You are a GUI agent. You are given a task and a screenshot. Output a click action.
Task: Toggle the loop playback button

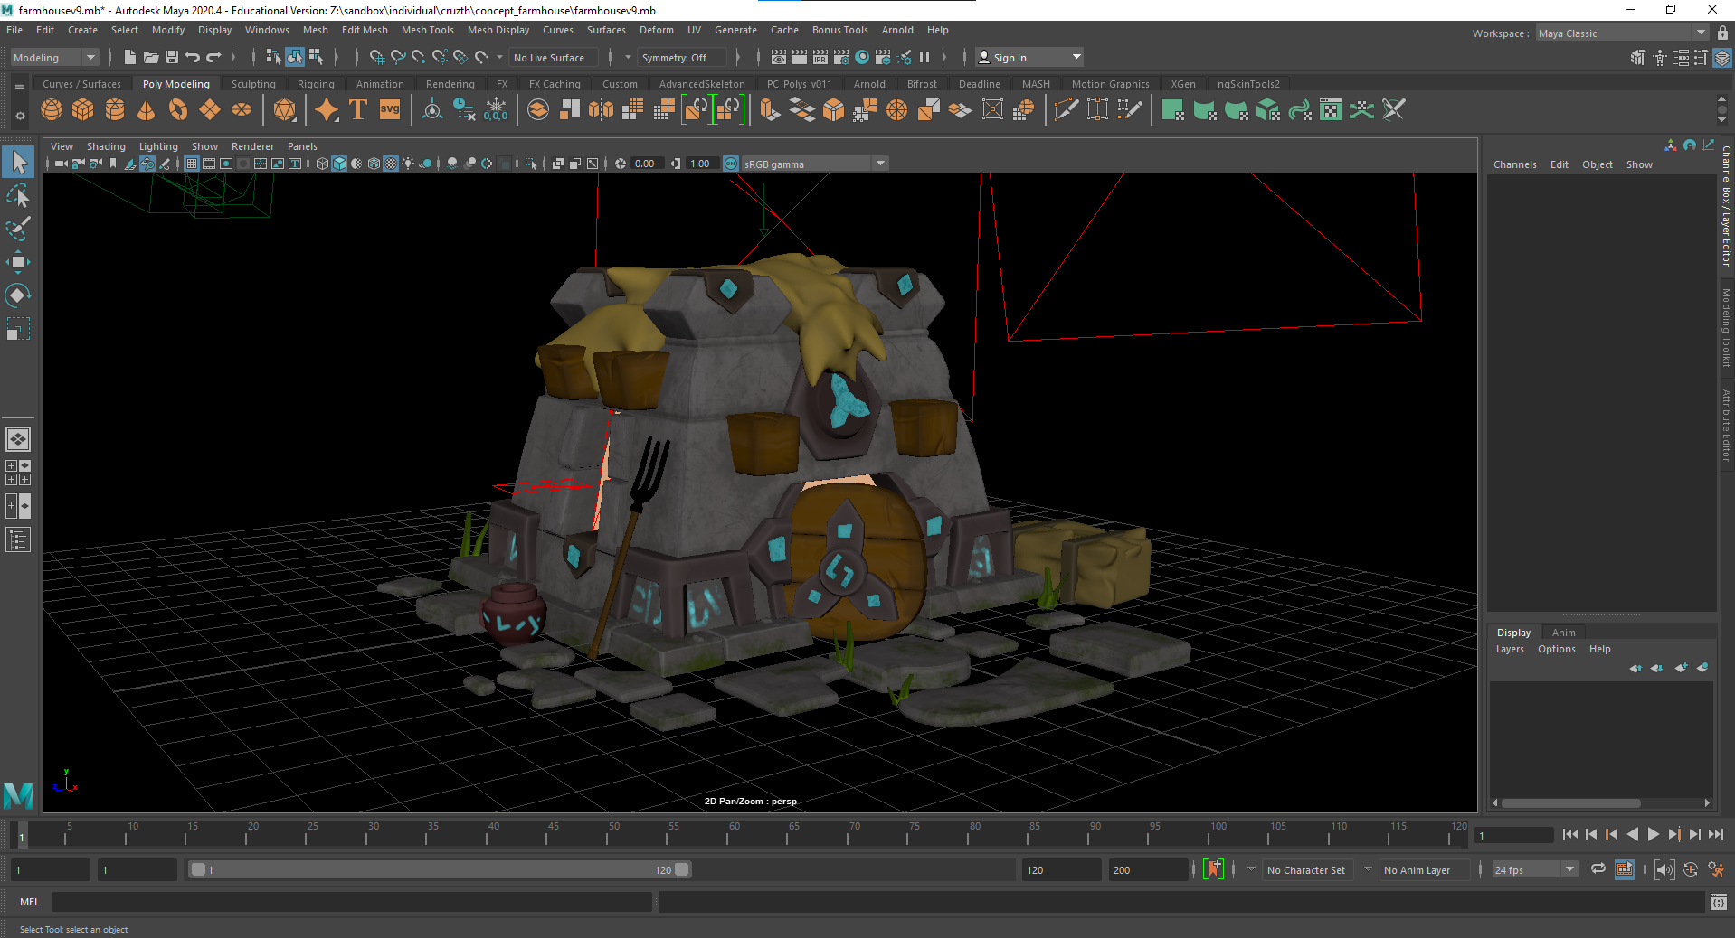point(1598,869)
